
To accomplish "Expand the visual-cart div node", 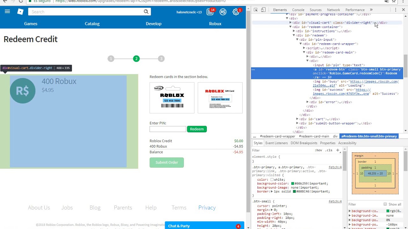I will point(290,23).
